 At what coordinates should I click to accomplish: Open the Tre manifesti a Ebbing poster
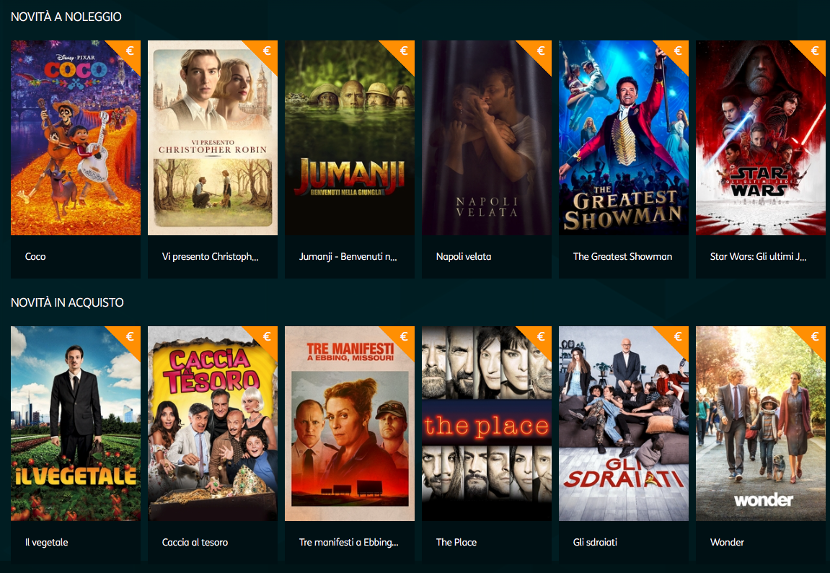coord(349,424)
